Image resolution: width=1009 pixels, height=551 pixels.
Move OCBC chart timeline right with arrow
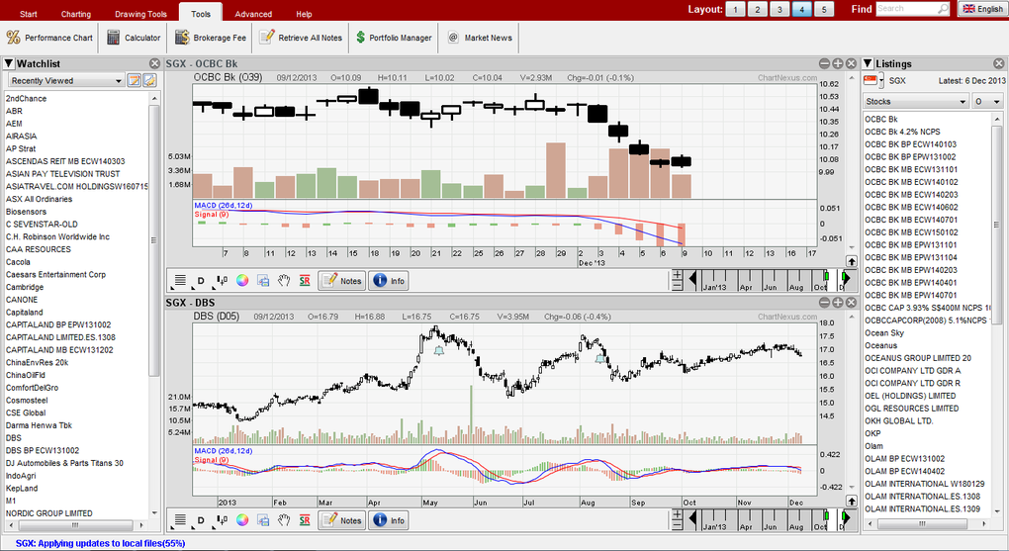click(846, 280)
